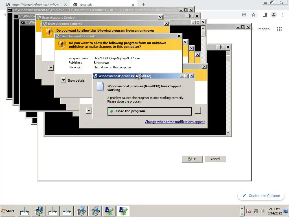Viewport: 289px width, 217px height.
Task: Click the system tray scroll-down arrow
Action: tap(242, 214)
